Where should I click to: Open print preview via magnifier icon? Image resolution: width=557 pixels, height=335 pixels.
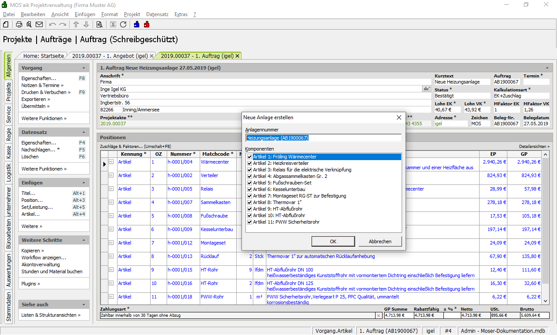29,24
